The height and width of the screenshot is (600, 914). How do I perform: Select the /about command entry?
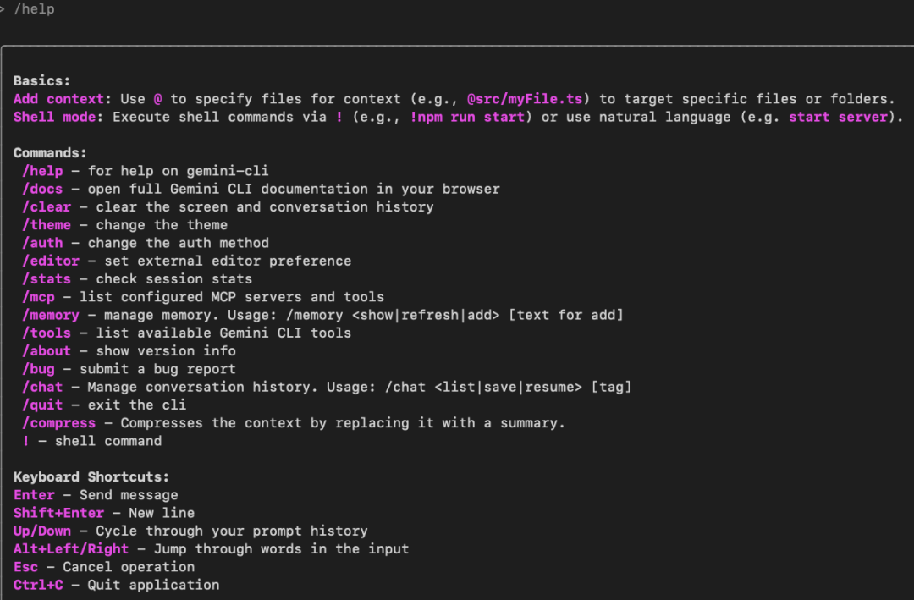47,351
